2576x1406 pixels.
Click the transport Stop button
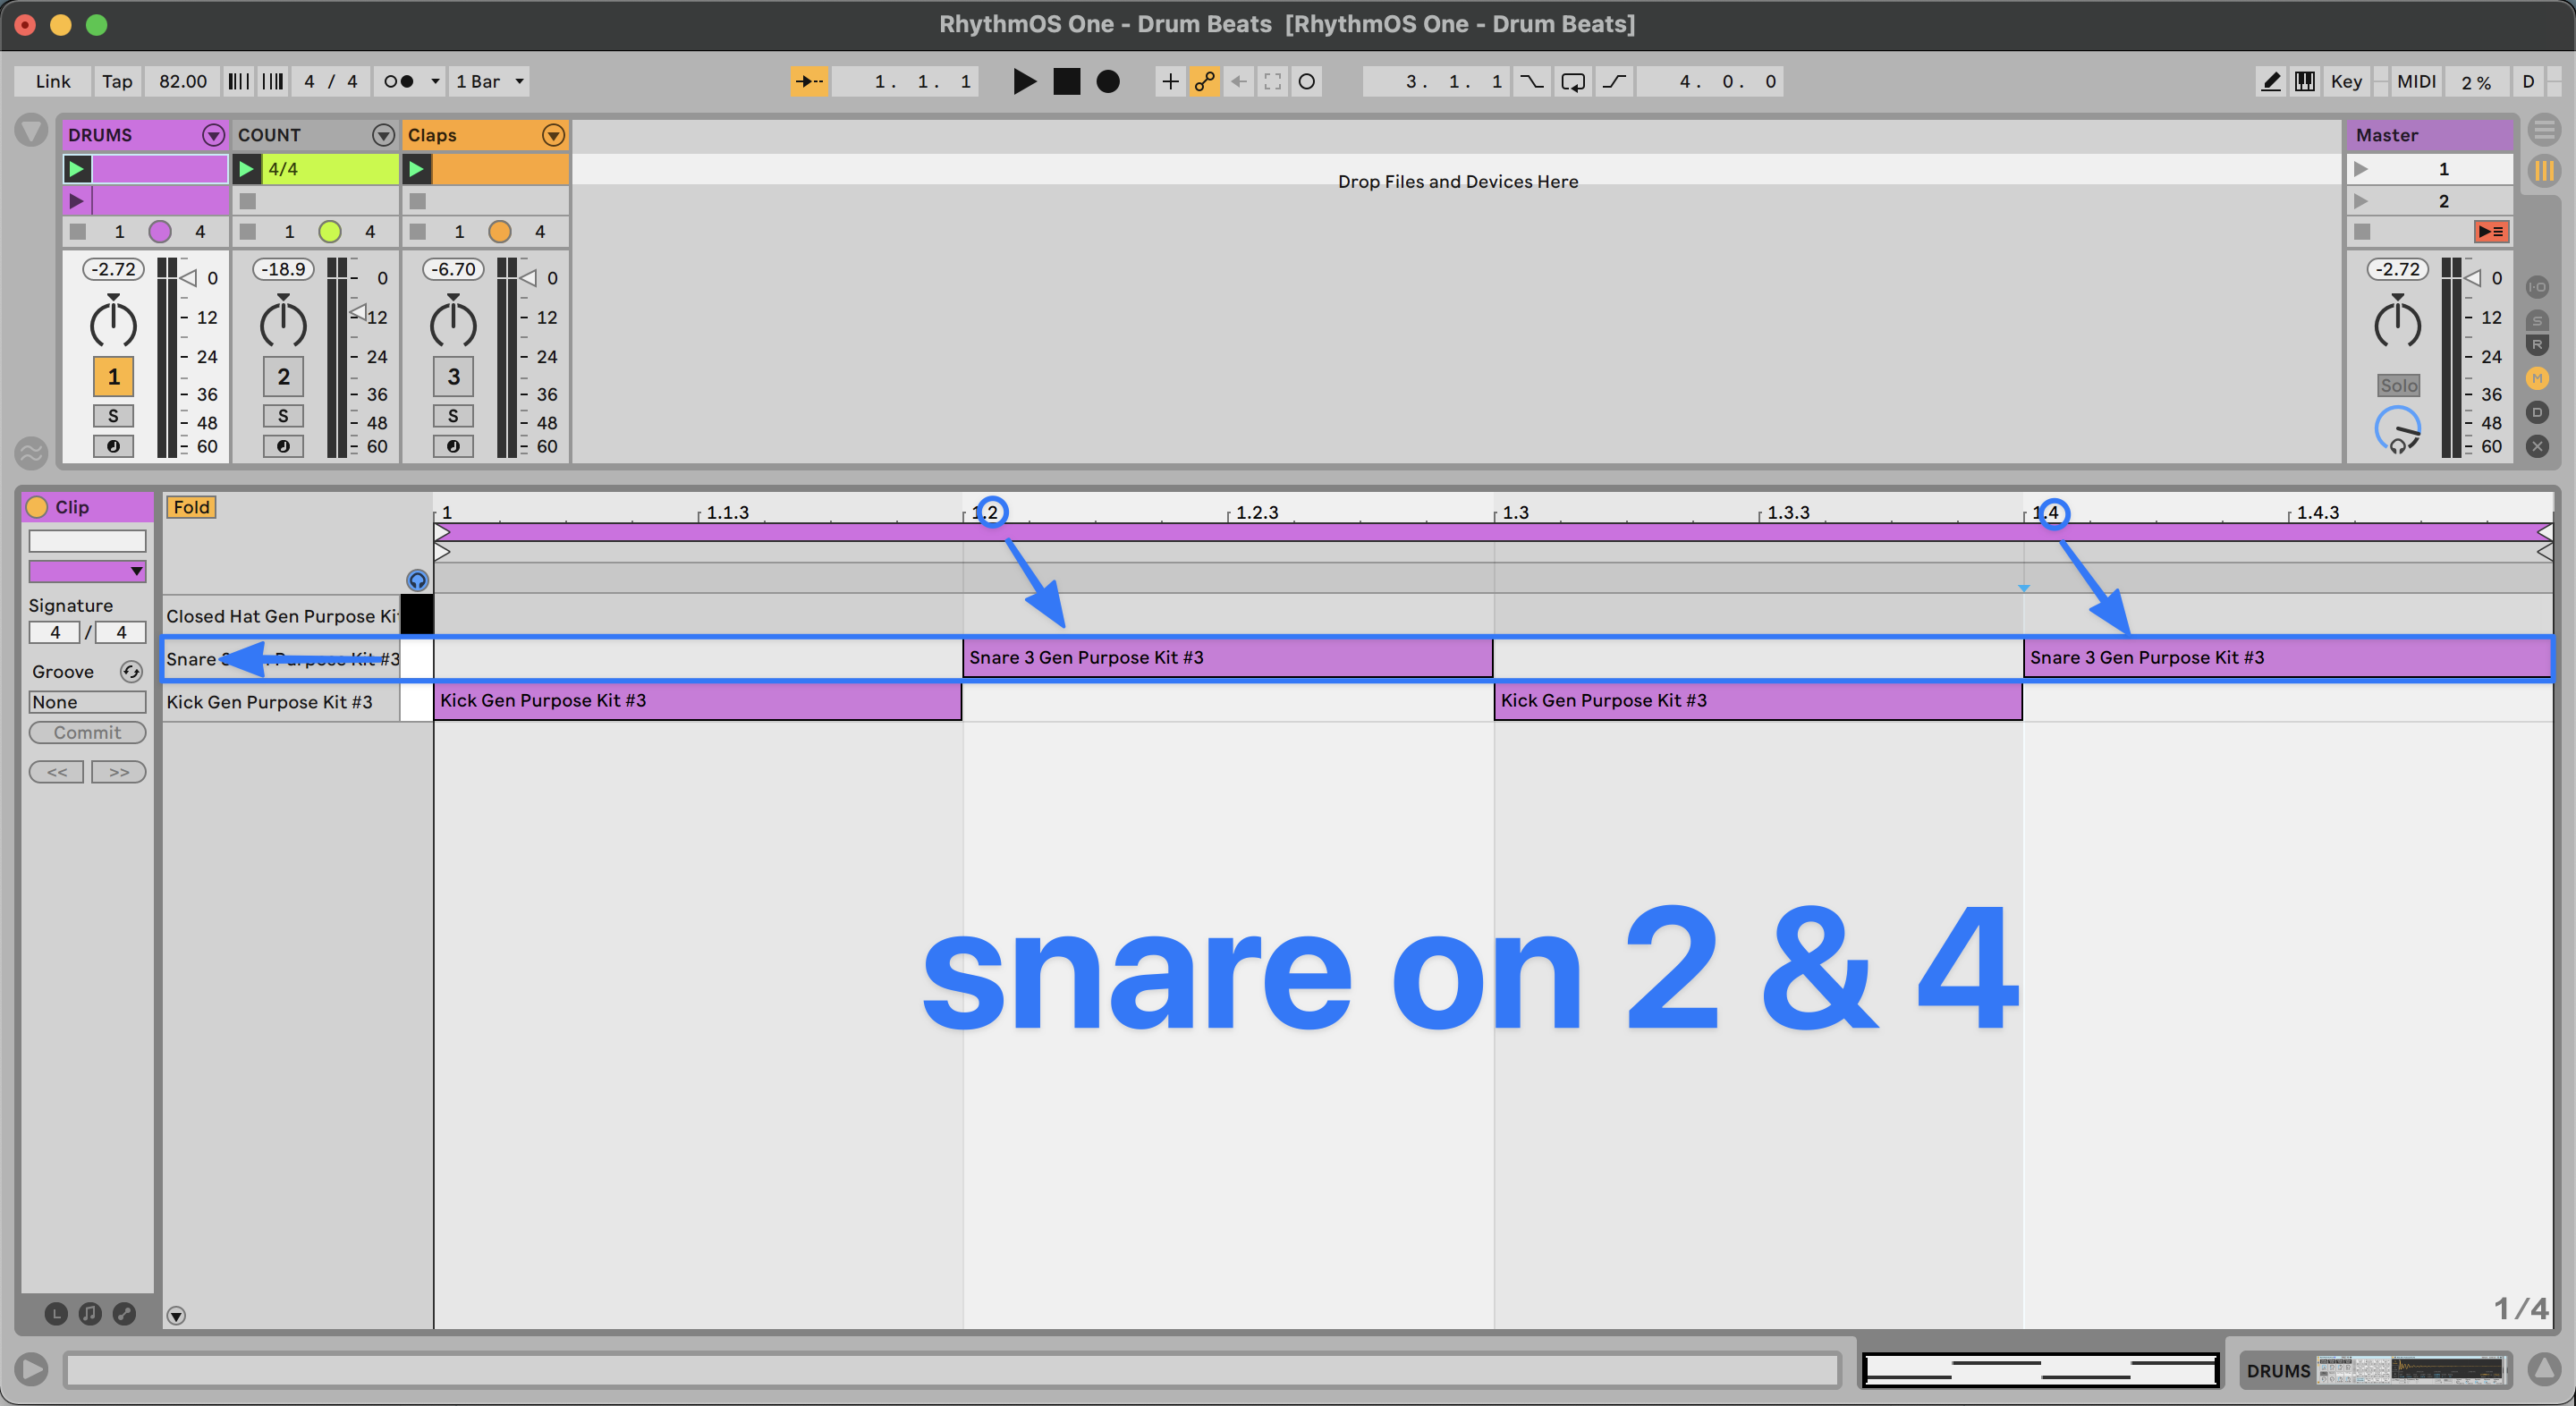(x=1066, y=81)
